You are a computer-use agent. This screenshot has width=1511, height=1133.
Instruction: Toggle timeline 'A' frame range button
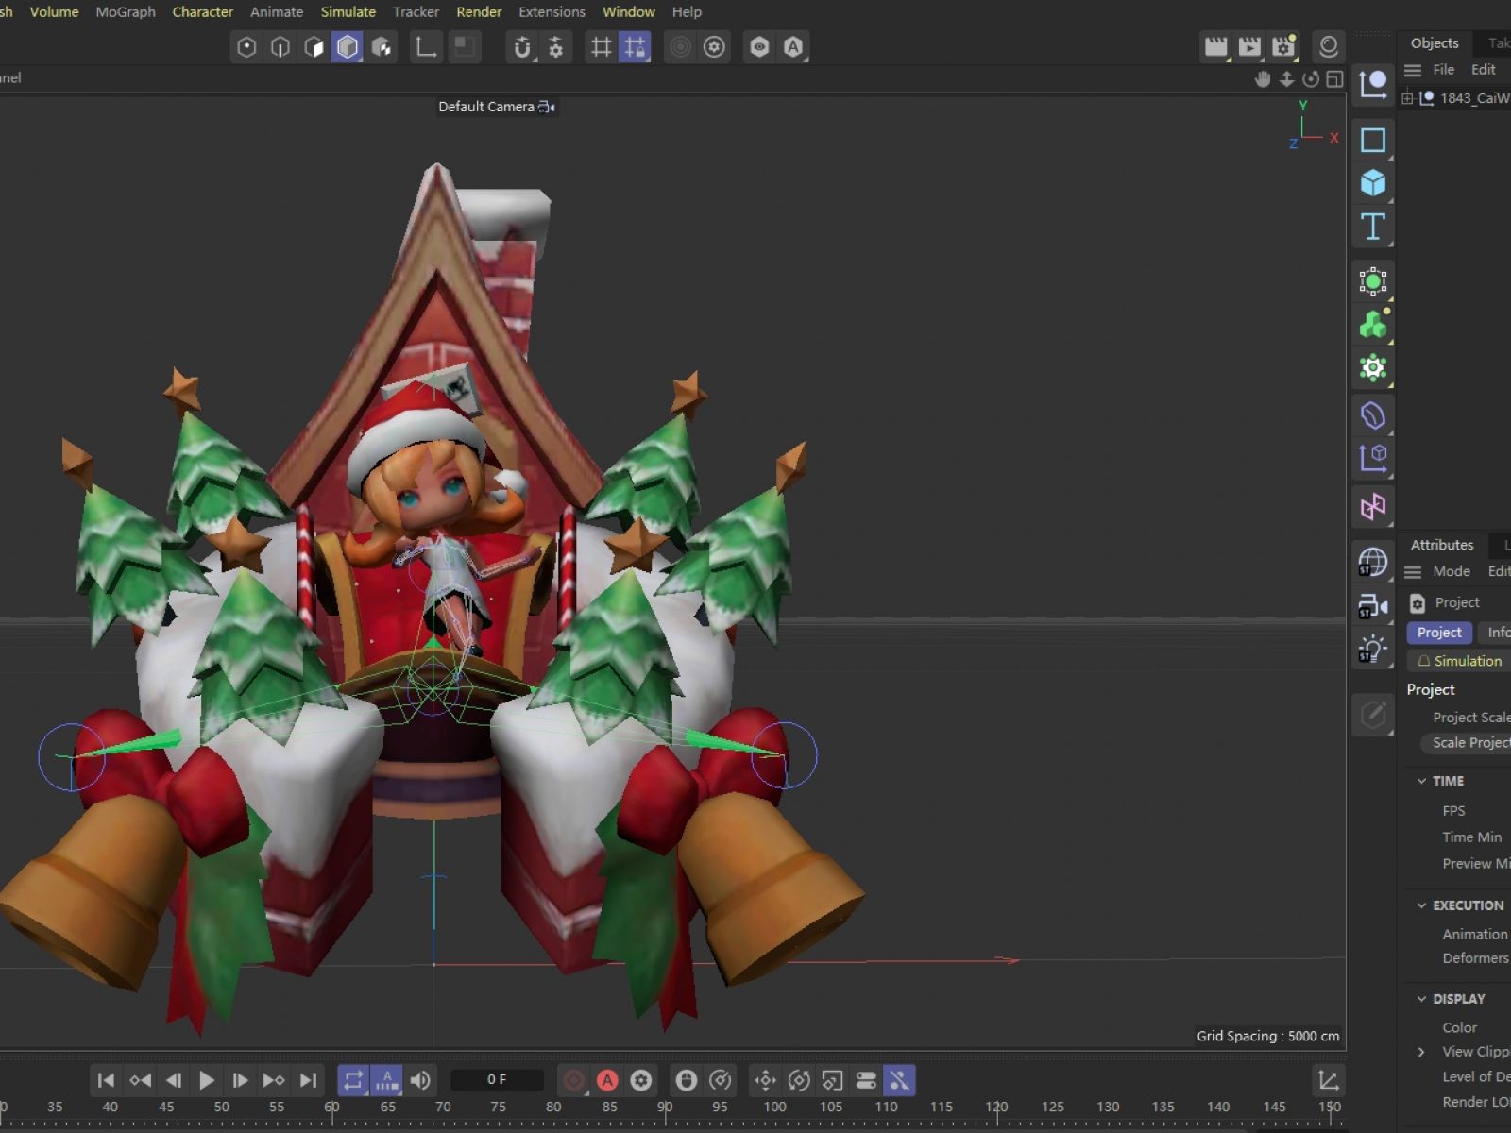(386, 1080)
